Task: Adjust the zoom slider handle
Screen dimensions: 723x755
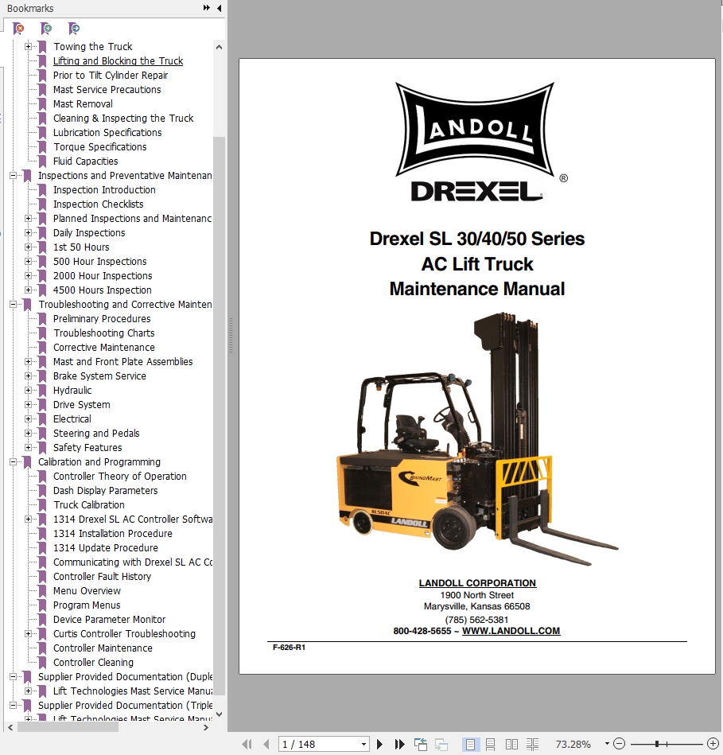Action: click(657, 744)
